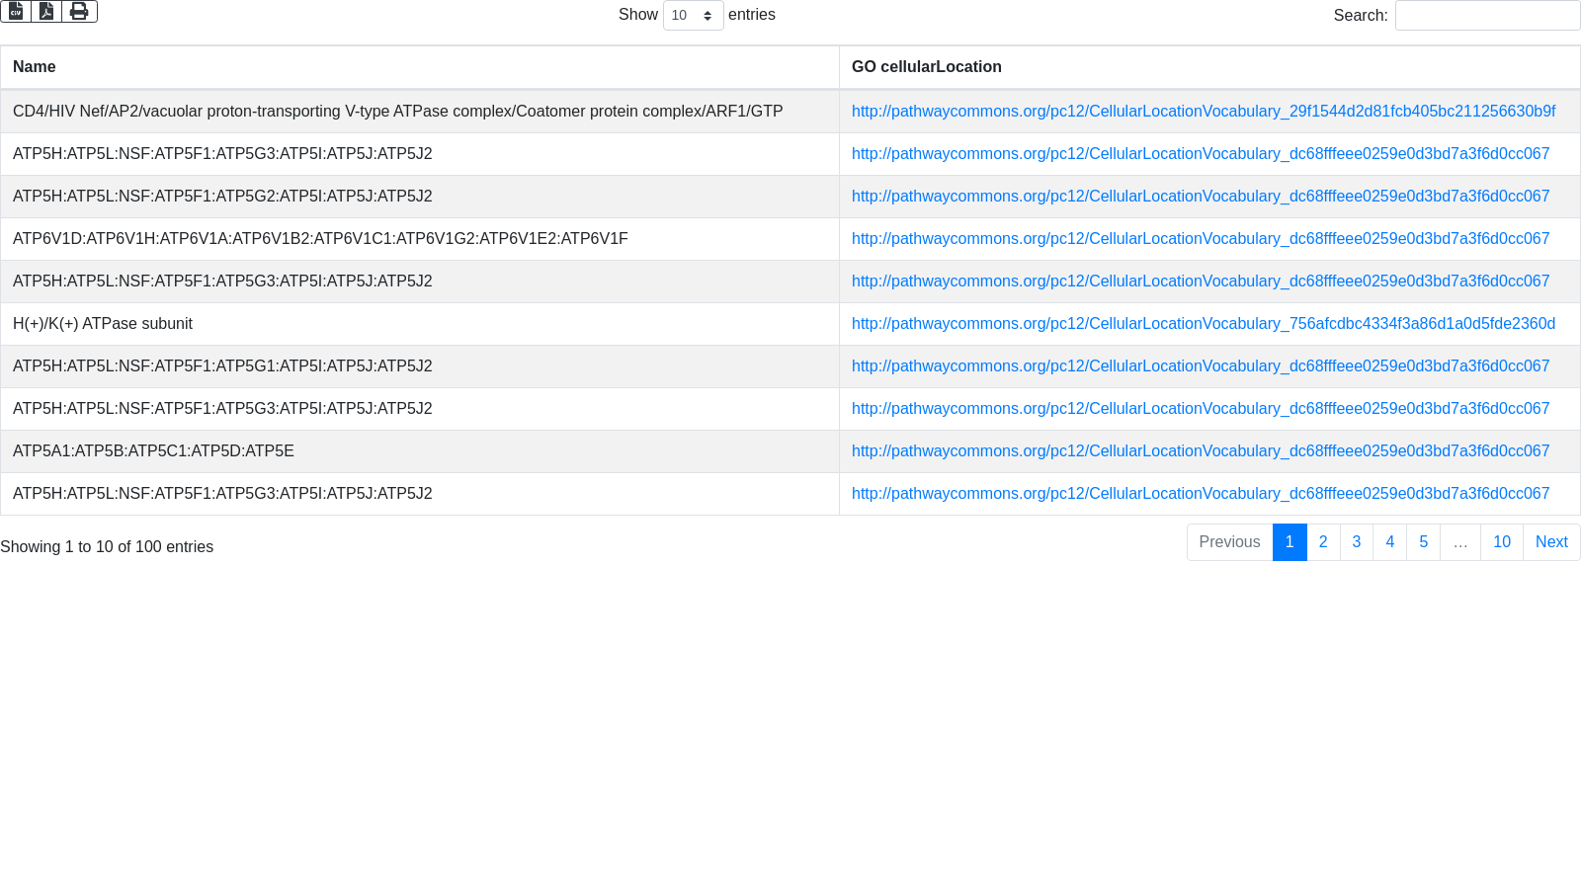The height and width of the screenshot is (889, 1581).
Task: Click the PDF export icon
Action: (x=46, y=11)
